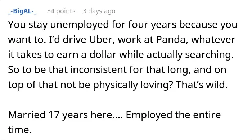Click the phrase actually searching.
The image size is (252, 140).
190,54
